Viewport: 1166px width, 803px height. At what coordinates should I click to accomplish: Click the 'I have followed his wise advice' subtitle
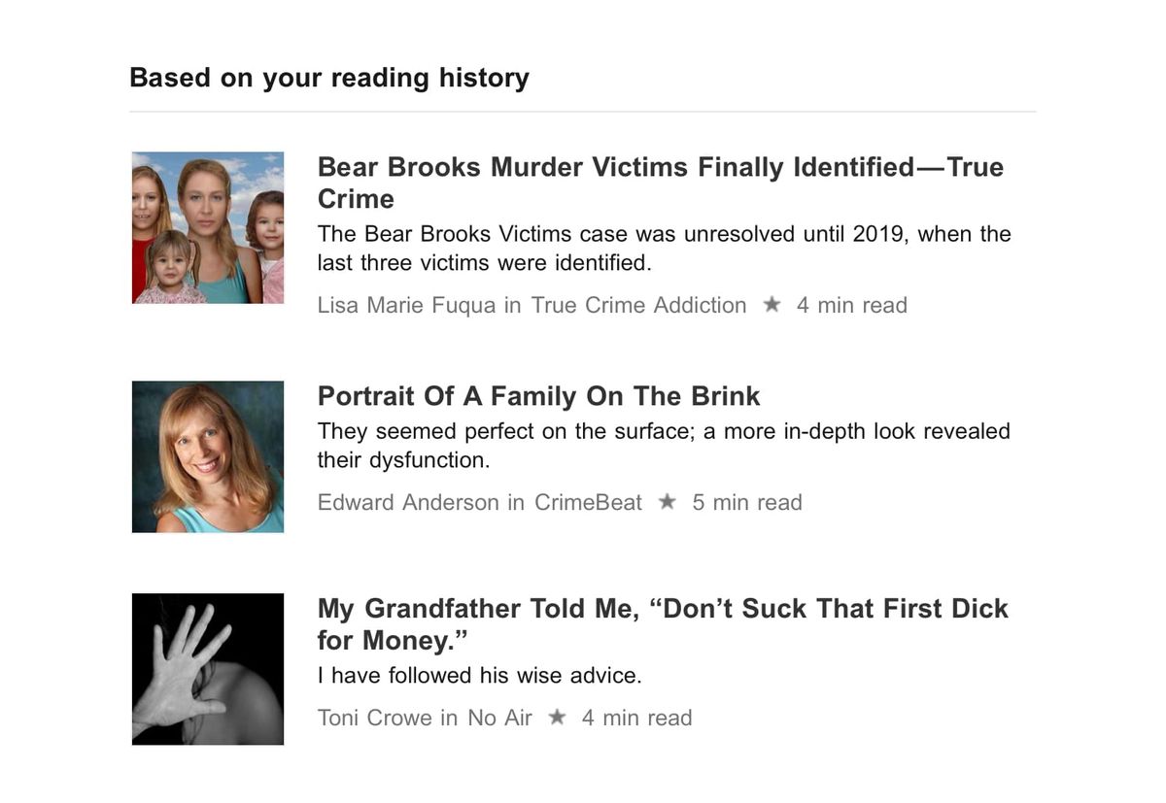480,675
